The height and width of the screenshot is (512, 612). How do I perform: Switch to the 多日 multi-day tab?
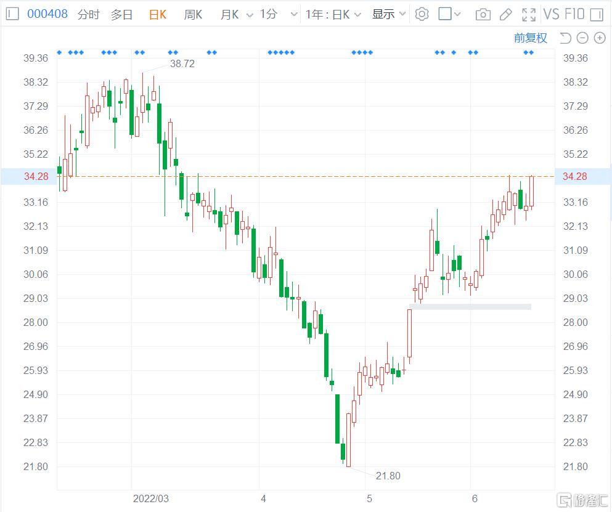[x=121, y=14]
